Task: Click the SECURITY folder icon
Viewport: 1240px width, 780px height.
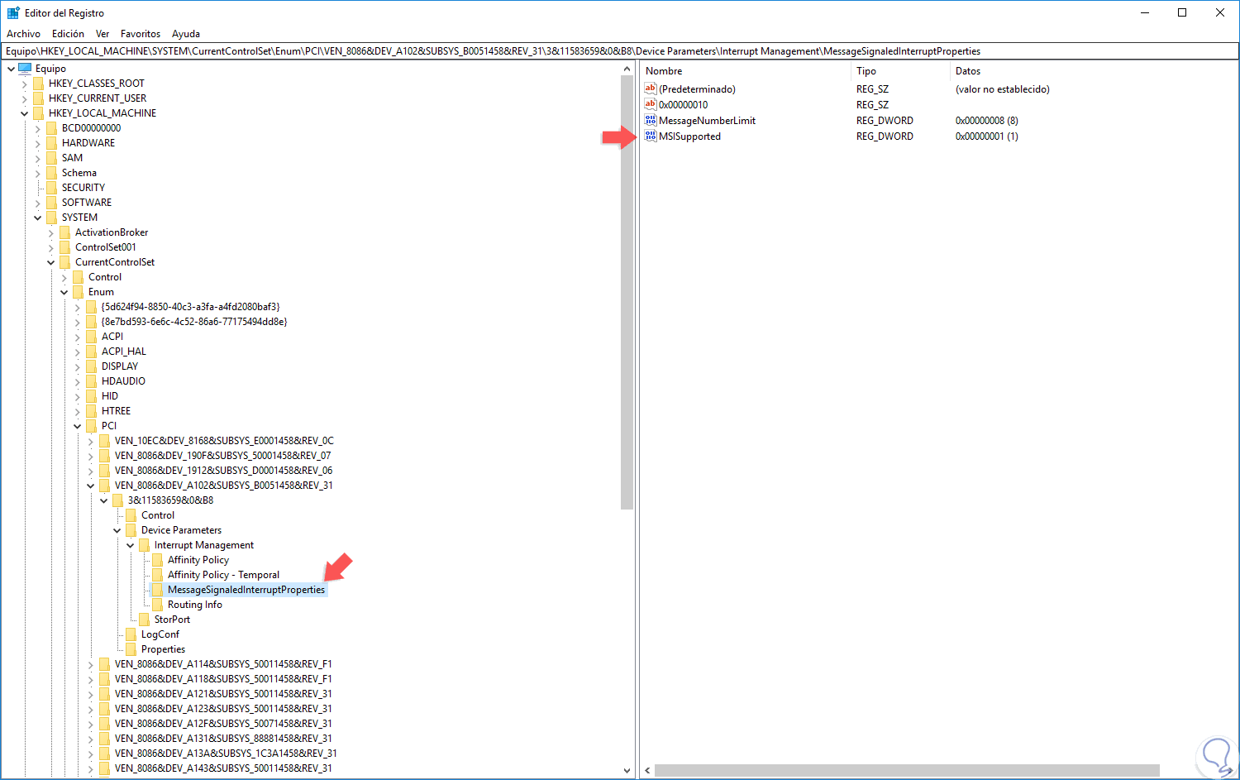Action: [52, 188]
